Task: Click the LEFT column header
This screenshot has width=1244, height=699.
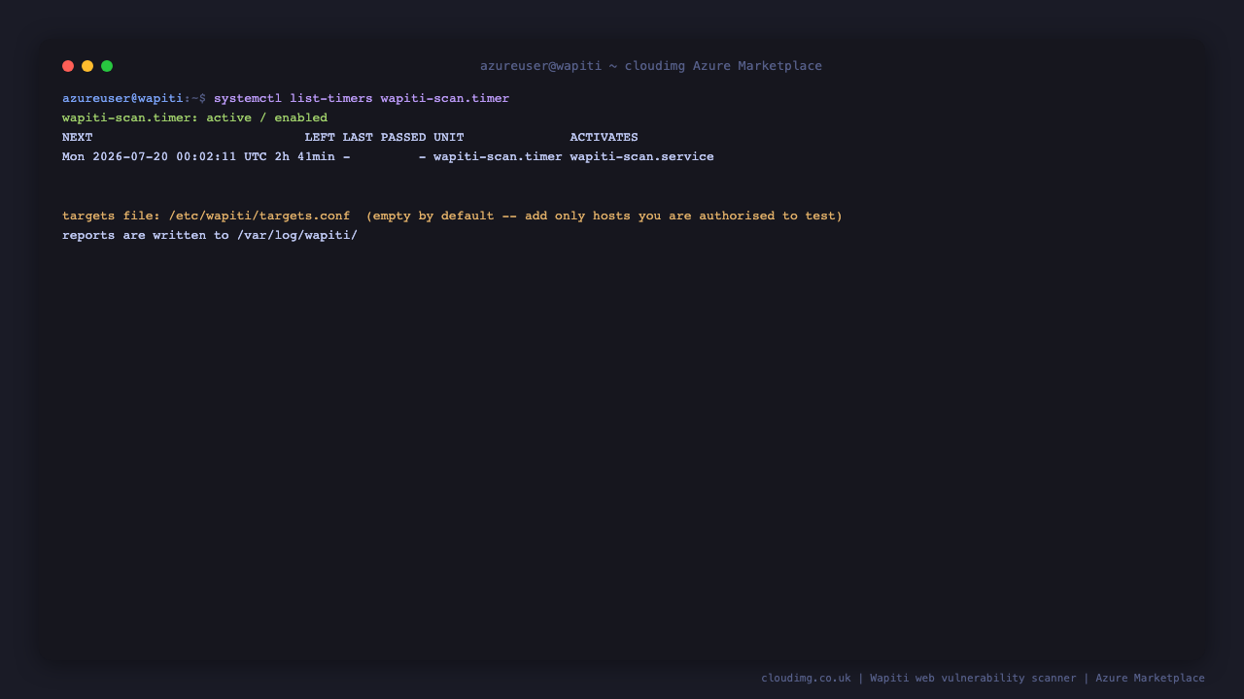Action: coord(320,138)
